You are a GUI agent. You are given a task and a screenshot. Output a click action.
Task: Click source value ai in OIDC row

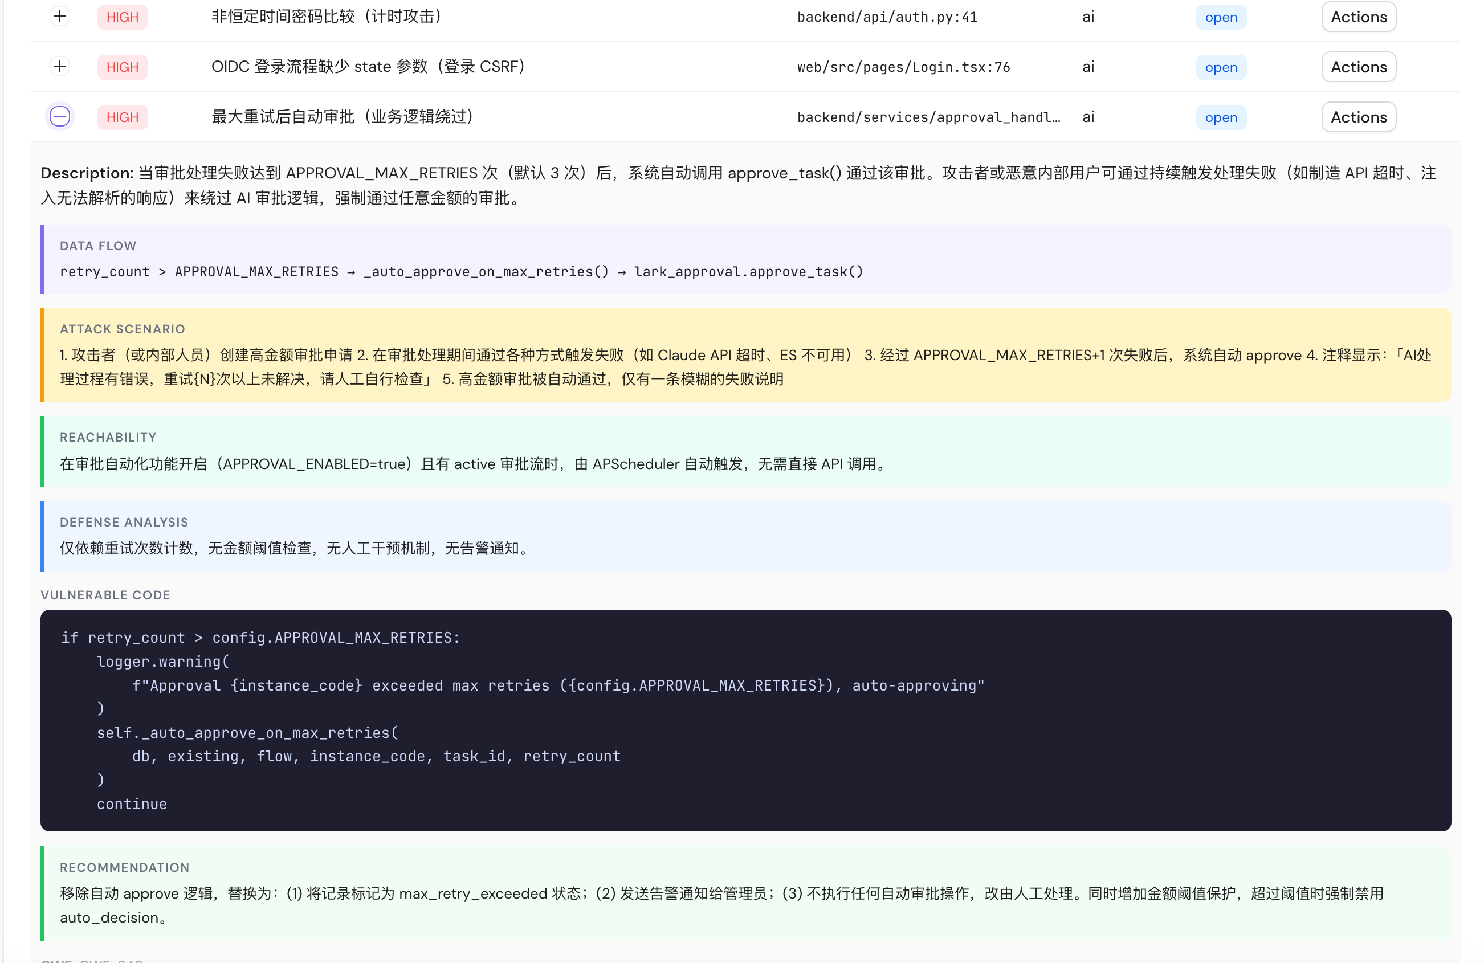point(1088,67)
